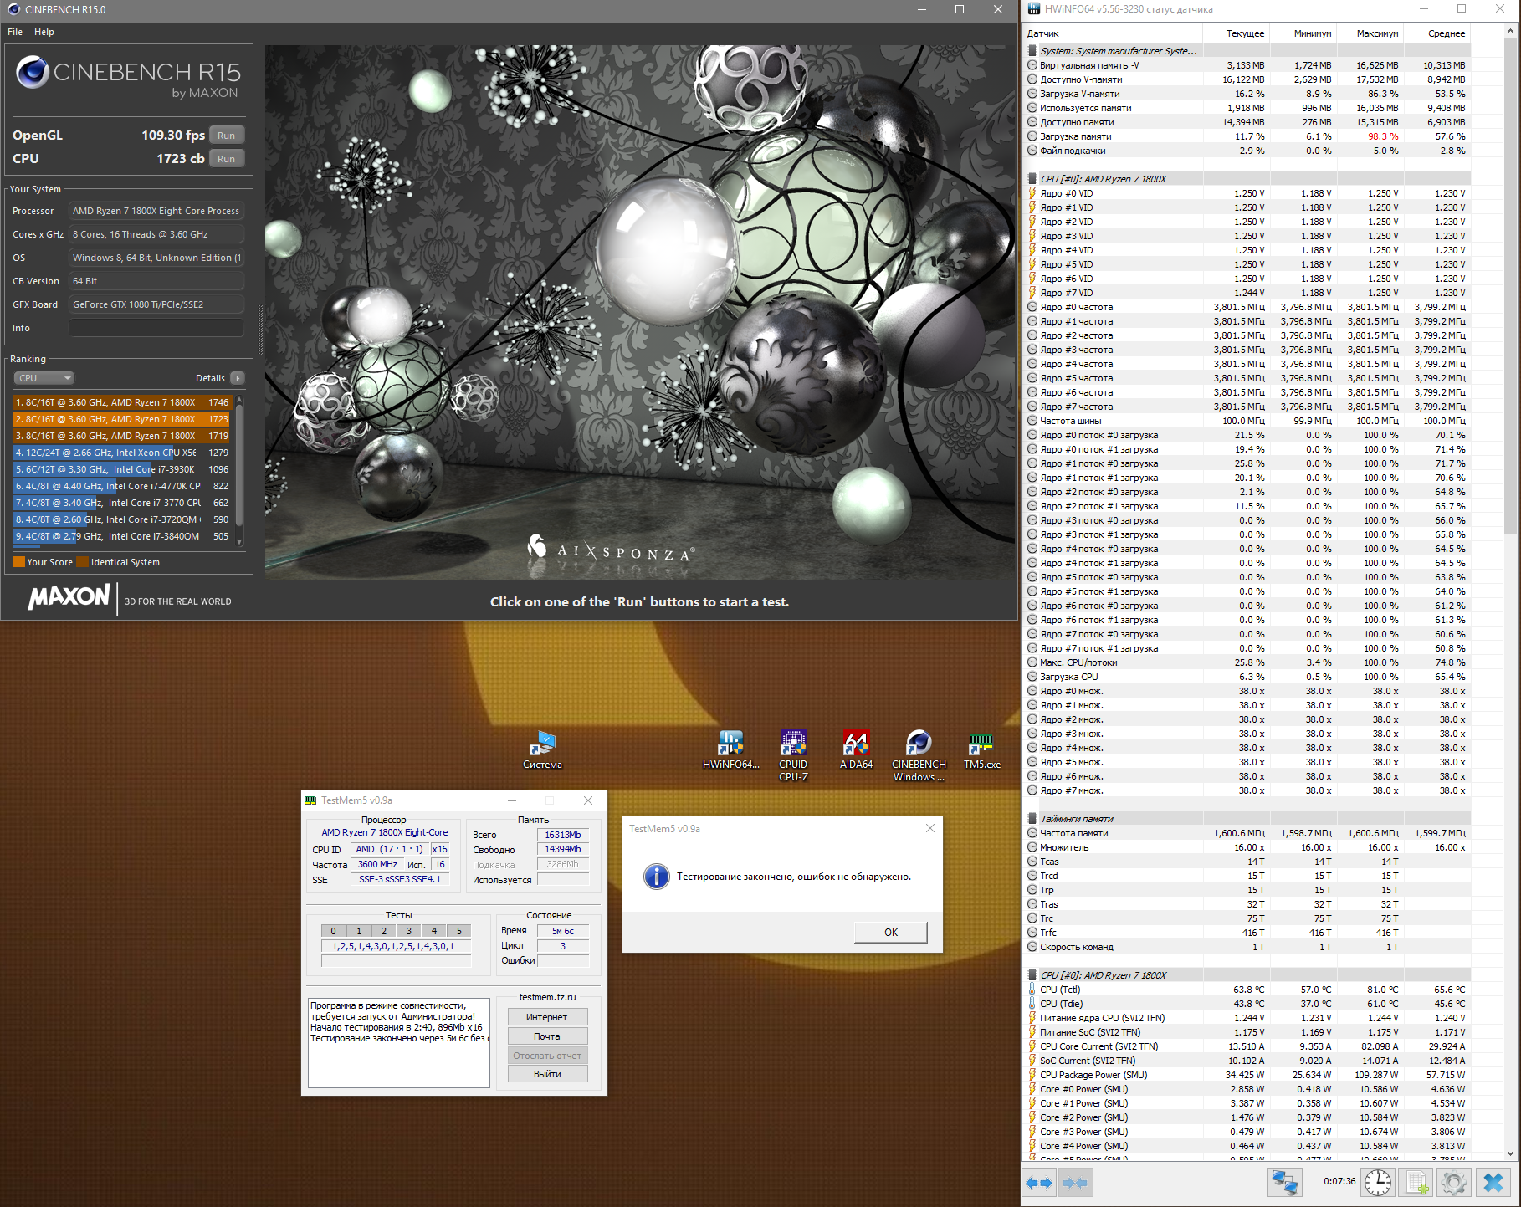Open the CPUID CPU-Z desktop shortcut
Screen dimensions: 1521x1207
tap(793, 755)
